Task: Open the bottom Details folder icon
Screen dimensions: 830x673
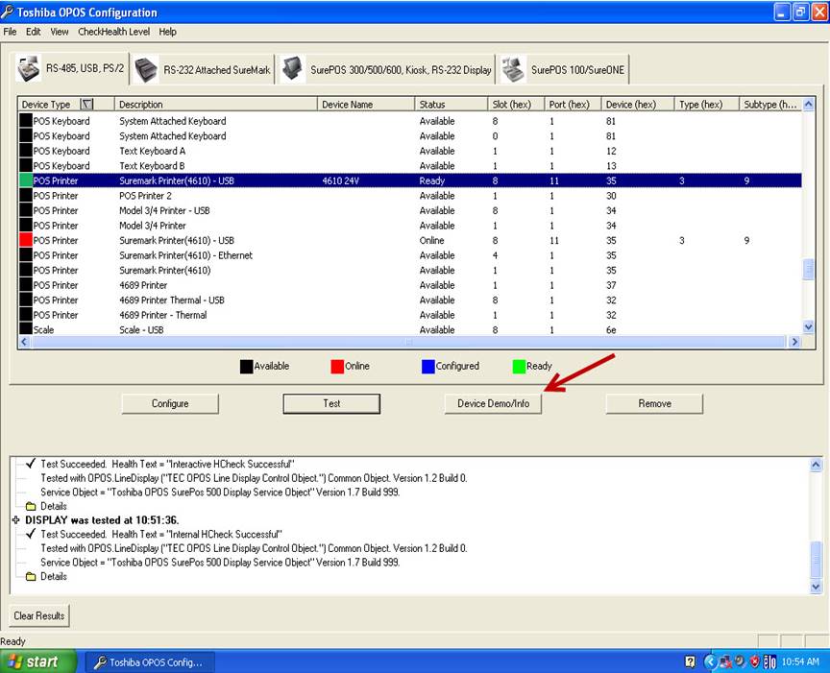Action: point(31,577)
